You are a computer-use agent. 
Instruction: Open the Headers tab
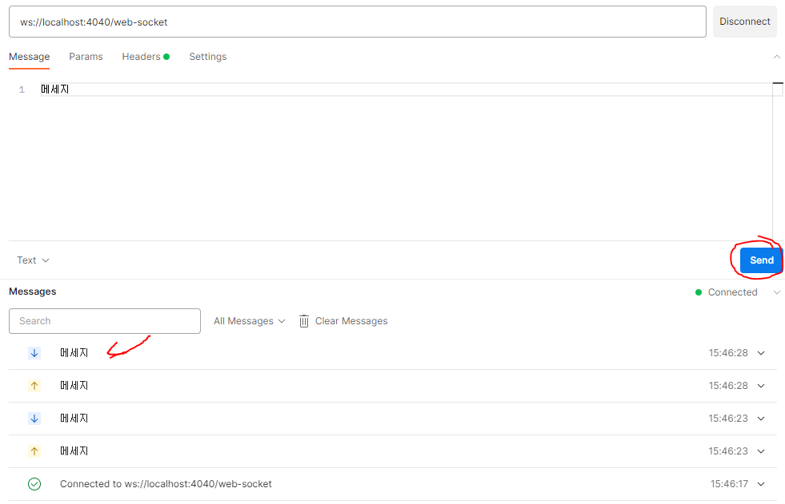tap(145, 57)
